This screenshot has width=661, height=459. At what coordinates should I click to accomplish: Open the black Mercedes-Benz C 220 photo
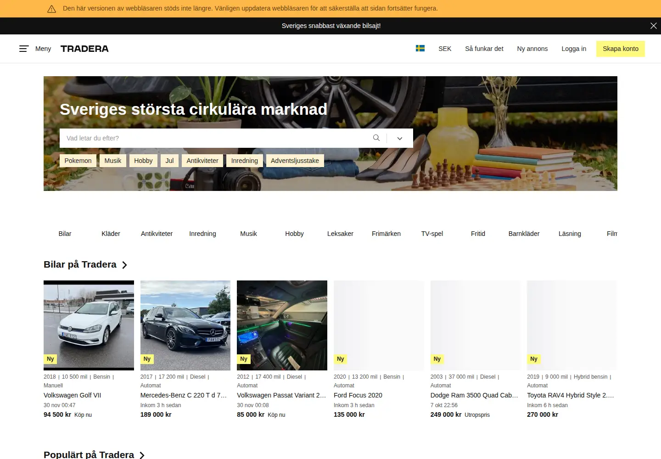[x=185, y=325]
